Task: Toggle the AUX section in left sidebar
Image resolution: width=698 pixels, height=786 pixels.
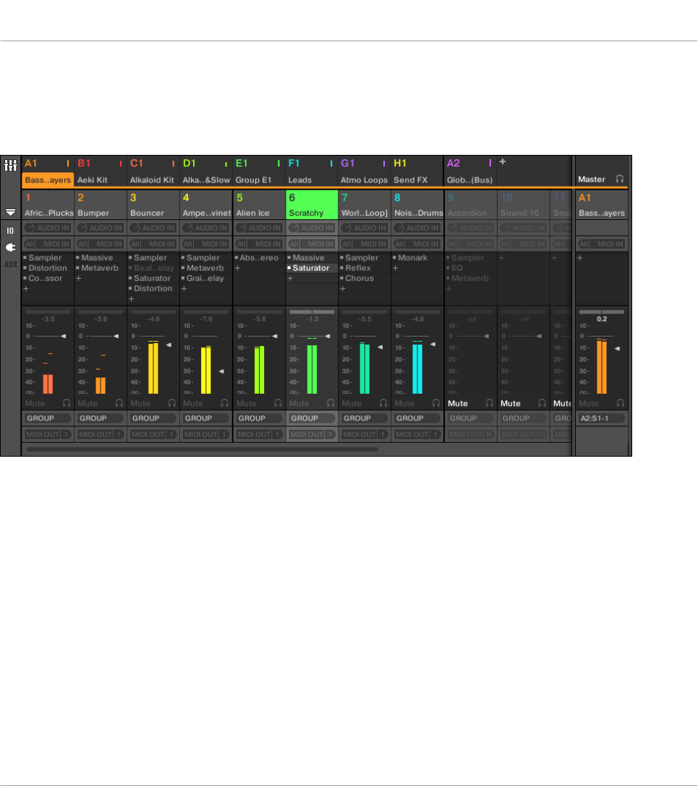Action: [x=11, y=264]
